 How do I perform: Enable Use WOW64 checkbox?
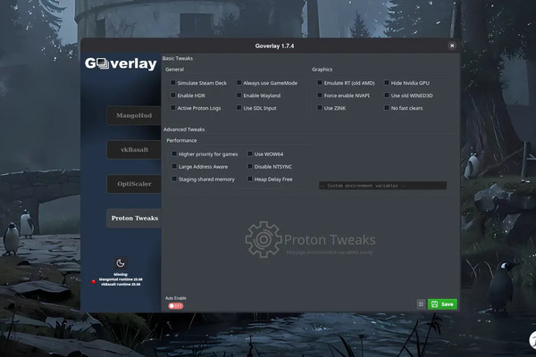pos(250,154)
